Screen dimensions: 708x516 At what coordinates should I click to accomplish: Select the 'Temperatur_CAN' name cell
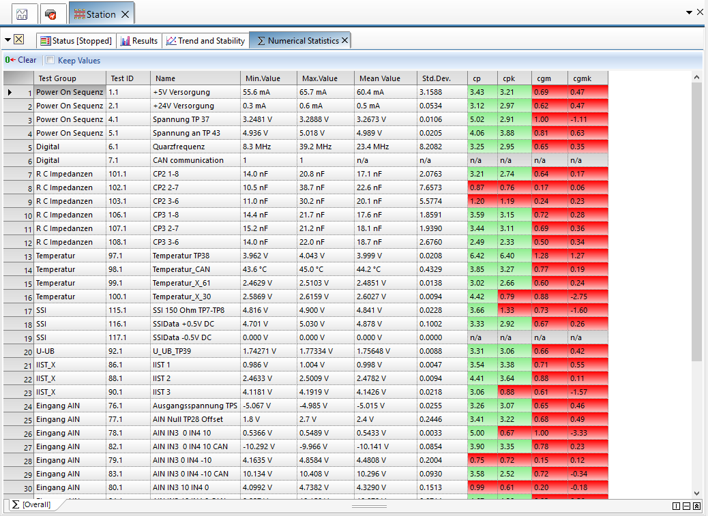195,269
